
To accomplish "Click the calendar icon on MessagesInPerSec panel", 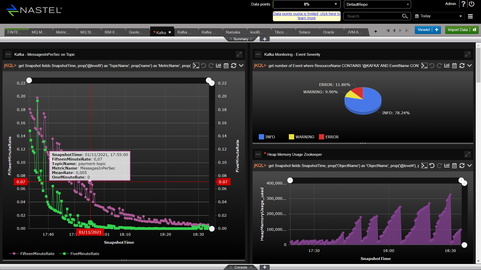I will coord(226,65).
